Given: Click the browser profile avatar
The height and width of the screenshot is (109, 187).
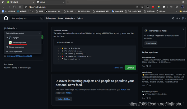Looking at the screenshot, I should coord(183,7).
